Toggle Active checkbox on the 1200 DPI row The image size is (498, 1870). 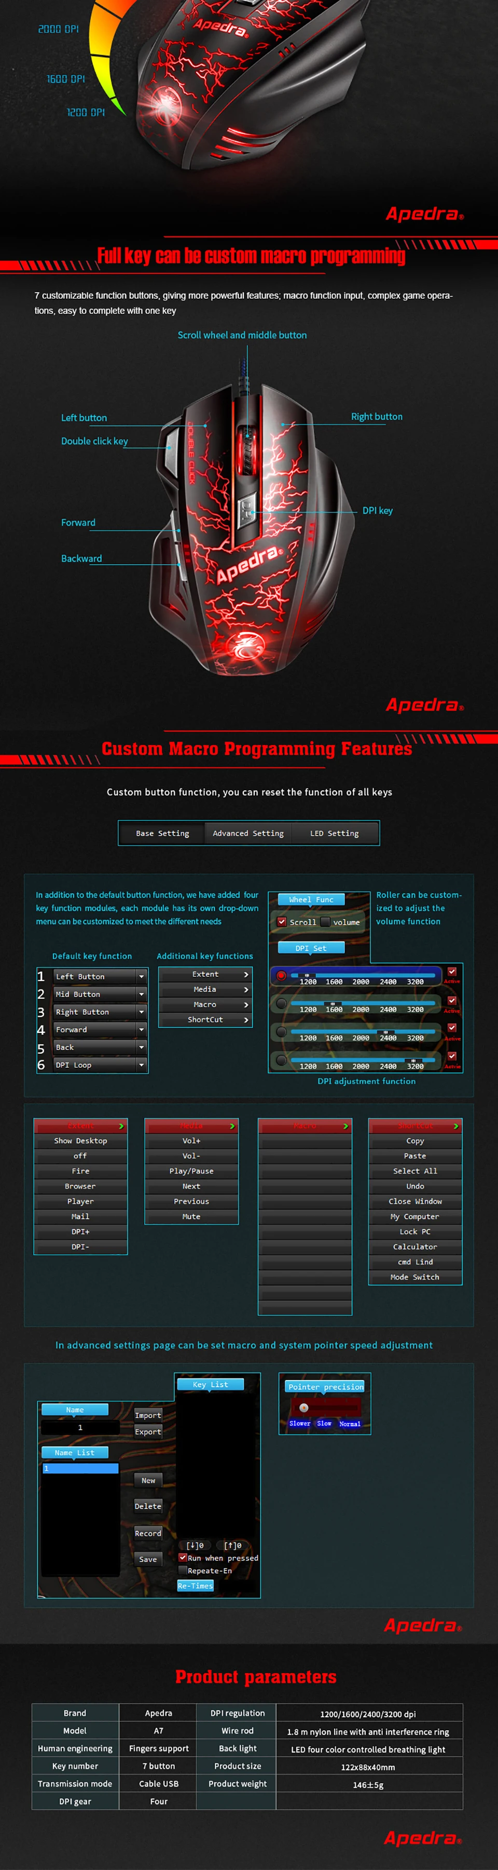[x=452, y=971]
